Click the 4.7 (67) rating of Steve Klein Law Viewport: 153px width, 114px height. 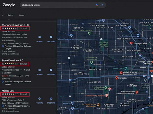point(9,64)
